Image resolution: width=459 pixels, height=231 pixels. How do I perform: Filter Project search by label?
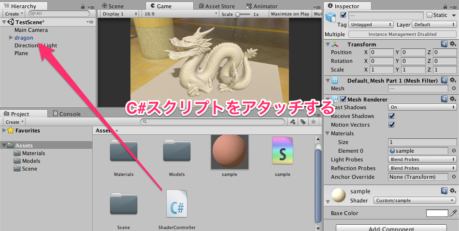coord(303,122)
